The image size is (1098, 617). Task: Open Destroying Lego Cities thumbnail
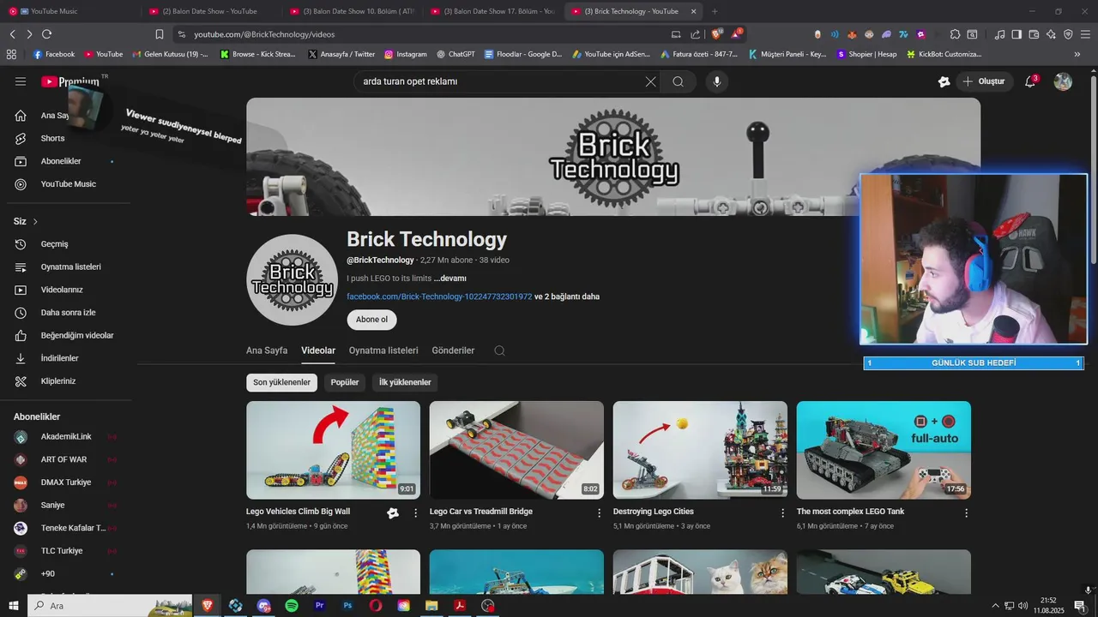[x=700, y=450]
